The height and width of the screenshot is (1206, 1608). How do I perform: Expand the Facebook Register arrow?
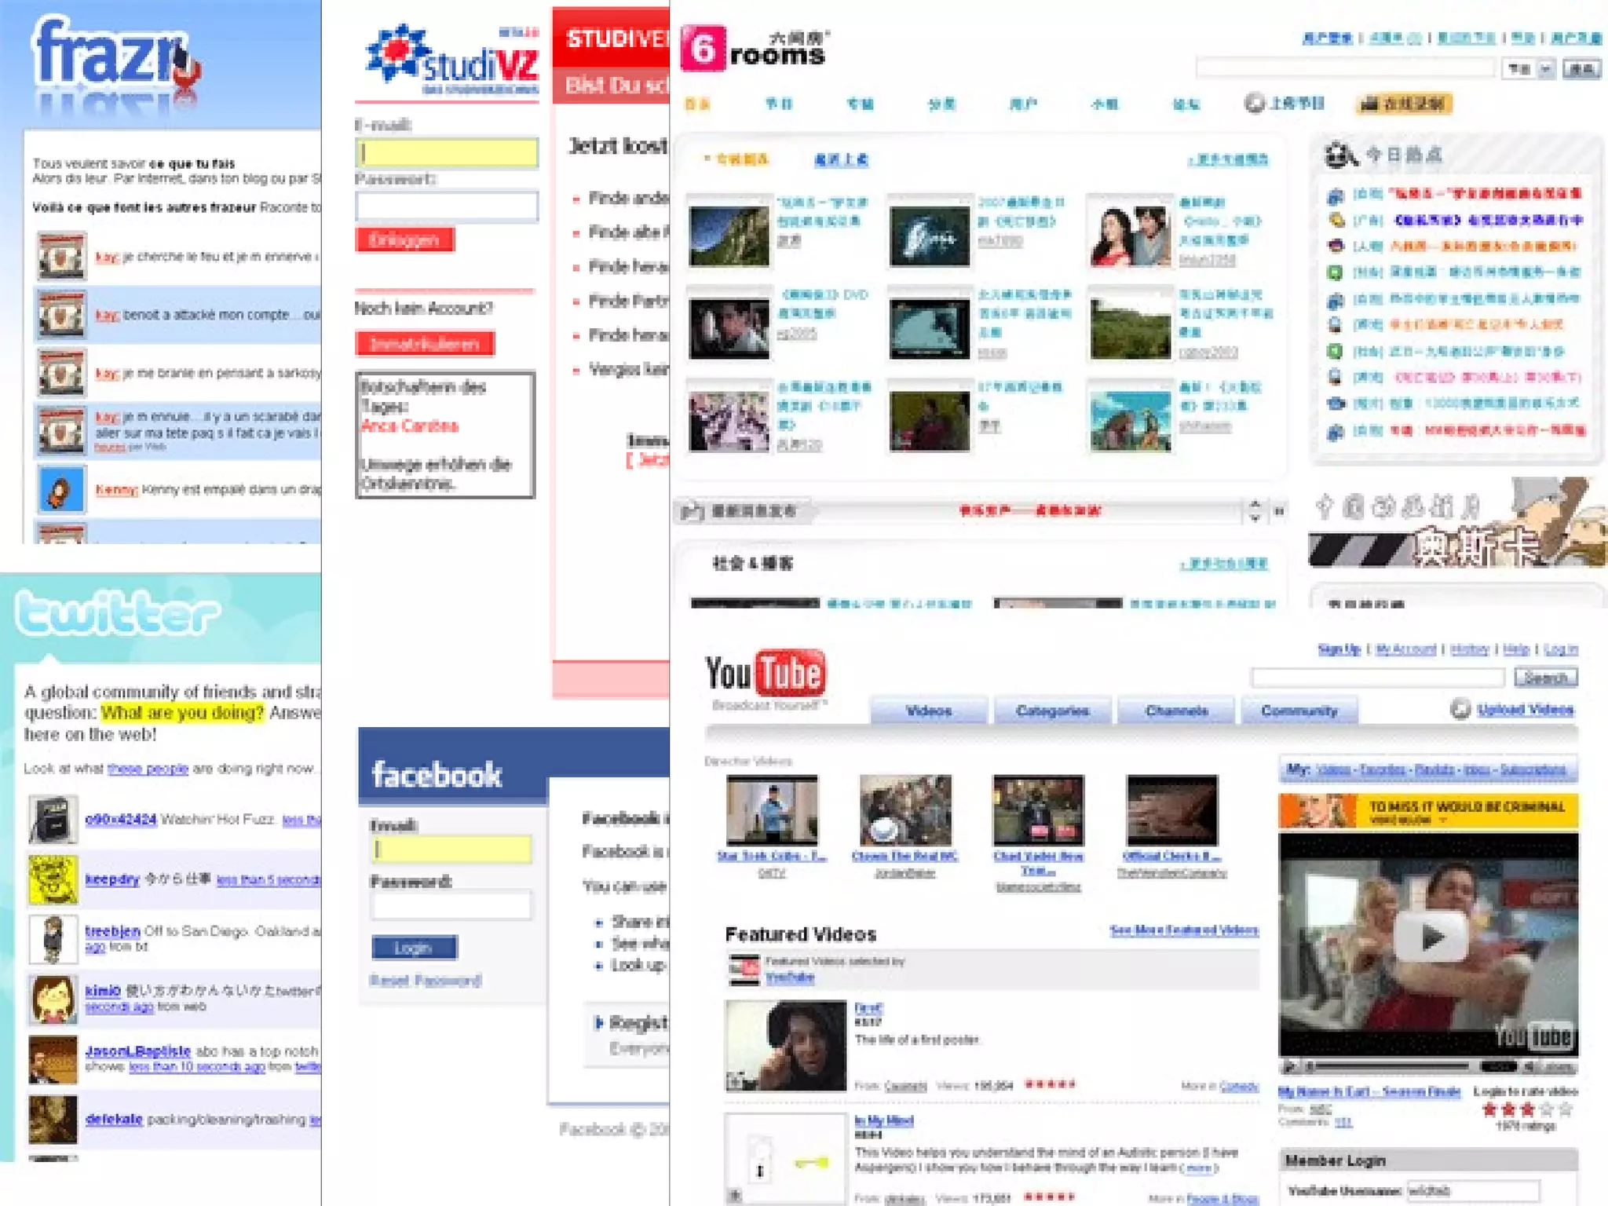click(x=599, y=1022)
